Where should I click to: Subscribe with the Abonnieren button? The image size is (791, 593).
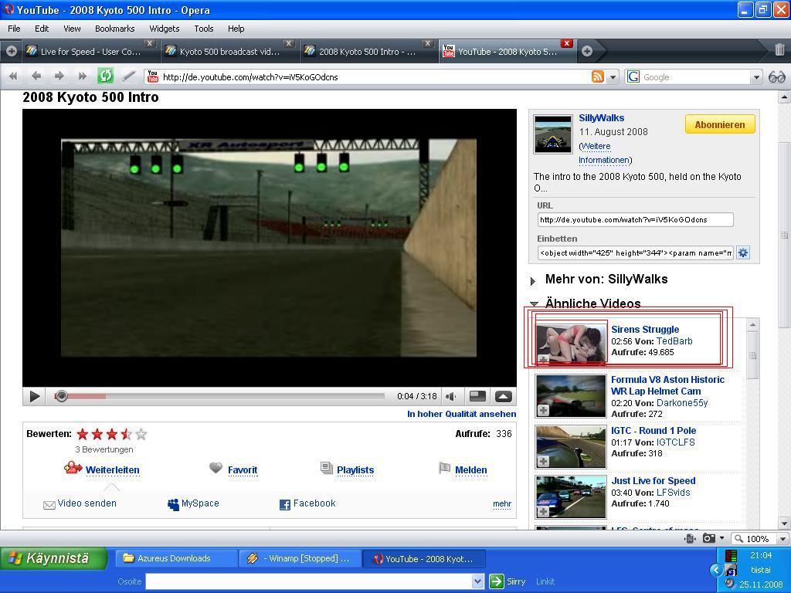pos(720,124)
